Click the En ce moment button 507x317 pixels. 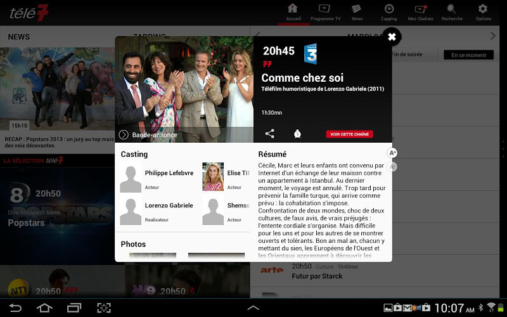[x=468, y=55]
